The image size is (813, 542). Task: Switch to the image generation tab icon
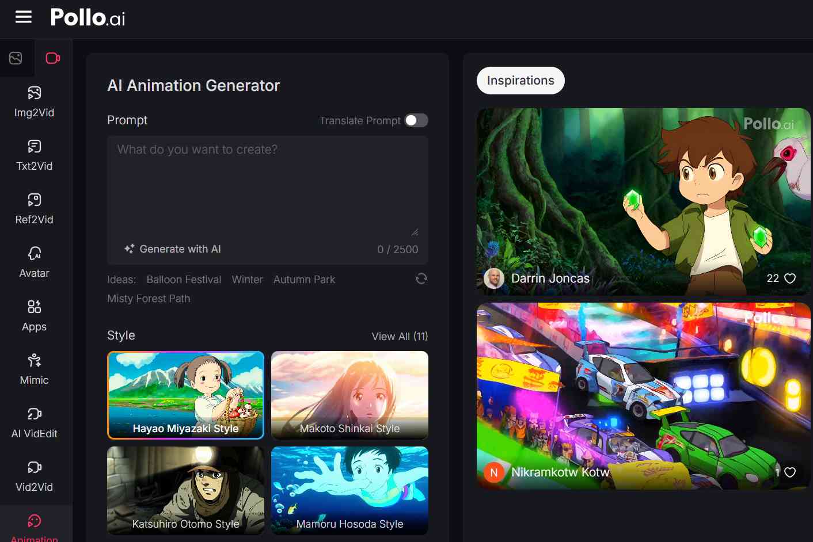(16, 58)
